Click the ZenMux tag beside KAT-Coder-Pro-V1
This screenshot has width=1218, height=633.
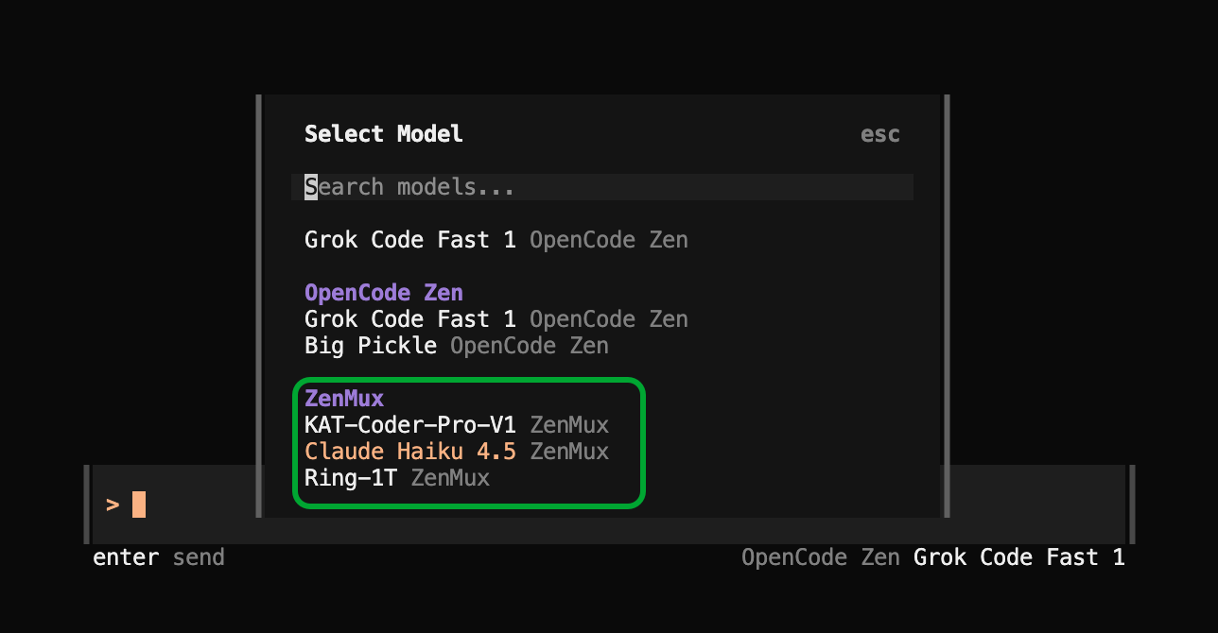click(569, 425)
